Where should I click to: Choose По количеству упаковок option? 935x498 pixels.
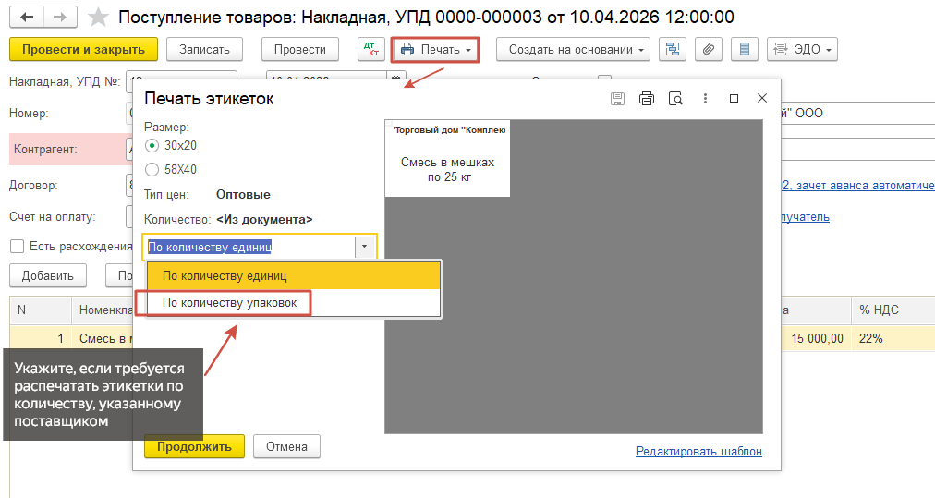(x=294, y=303)
